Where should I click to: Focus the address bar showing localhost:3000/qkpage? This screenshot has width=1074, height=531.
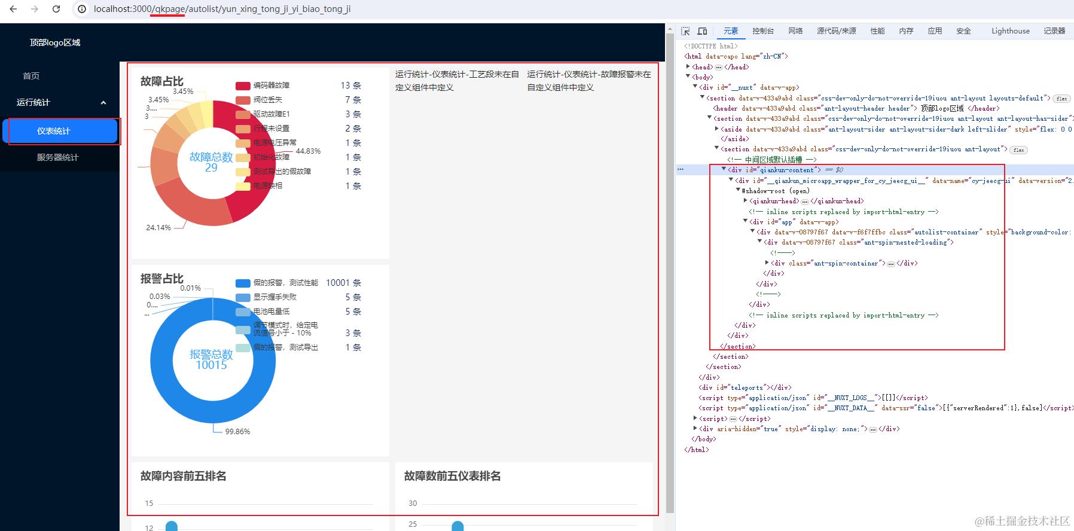222,9
